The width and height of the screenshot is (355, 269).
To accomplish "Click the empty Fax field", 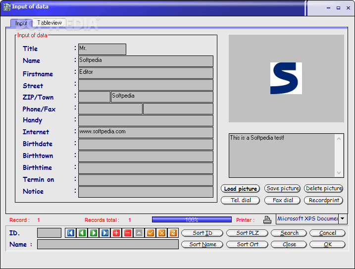I will [x=178, y=109].
